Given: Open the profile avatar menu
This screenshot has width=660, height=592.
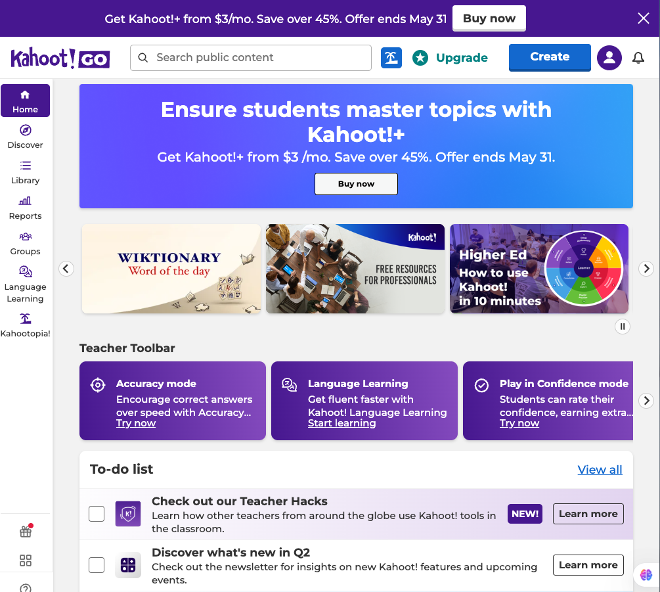Looking at the screenshot, I should coord(609,58).
